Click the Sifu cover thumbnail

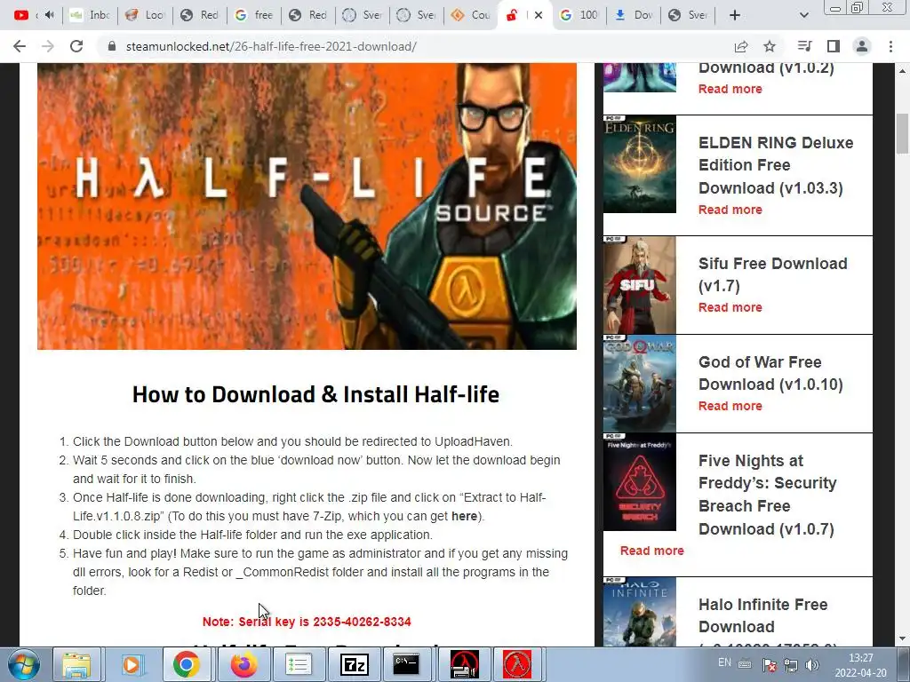tap(640, 285)
